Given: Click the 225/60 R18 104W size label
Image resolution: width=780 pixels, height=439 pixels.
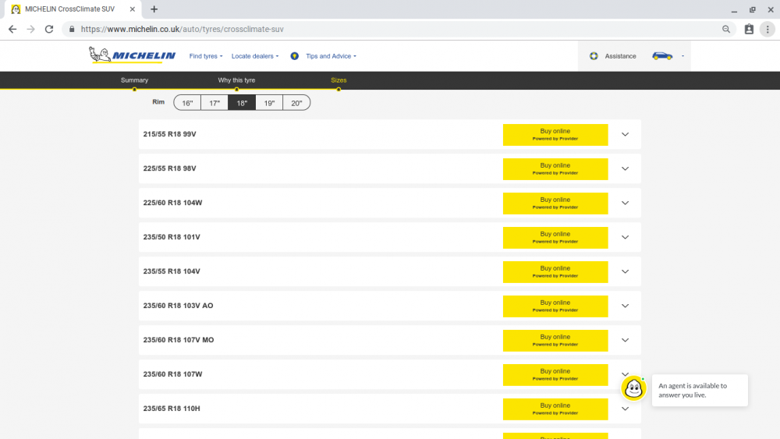Looking at the screenshot, I should coord(172,203).
